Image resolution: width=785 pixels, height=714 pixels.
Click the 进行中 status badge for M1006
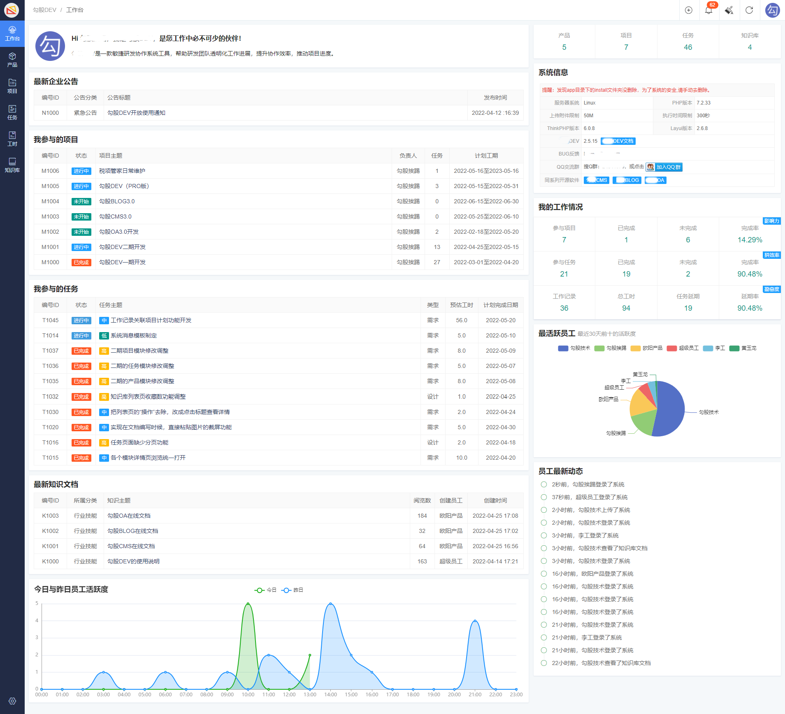click(81, 171)
